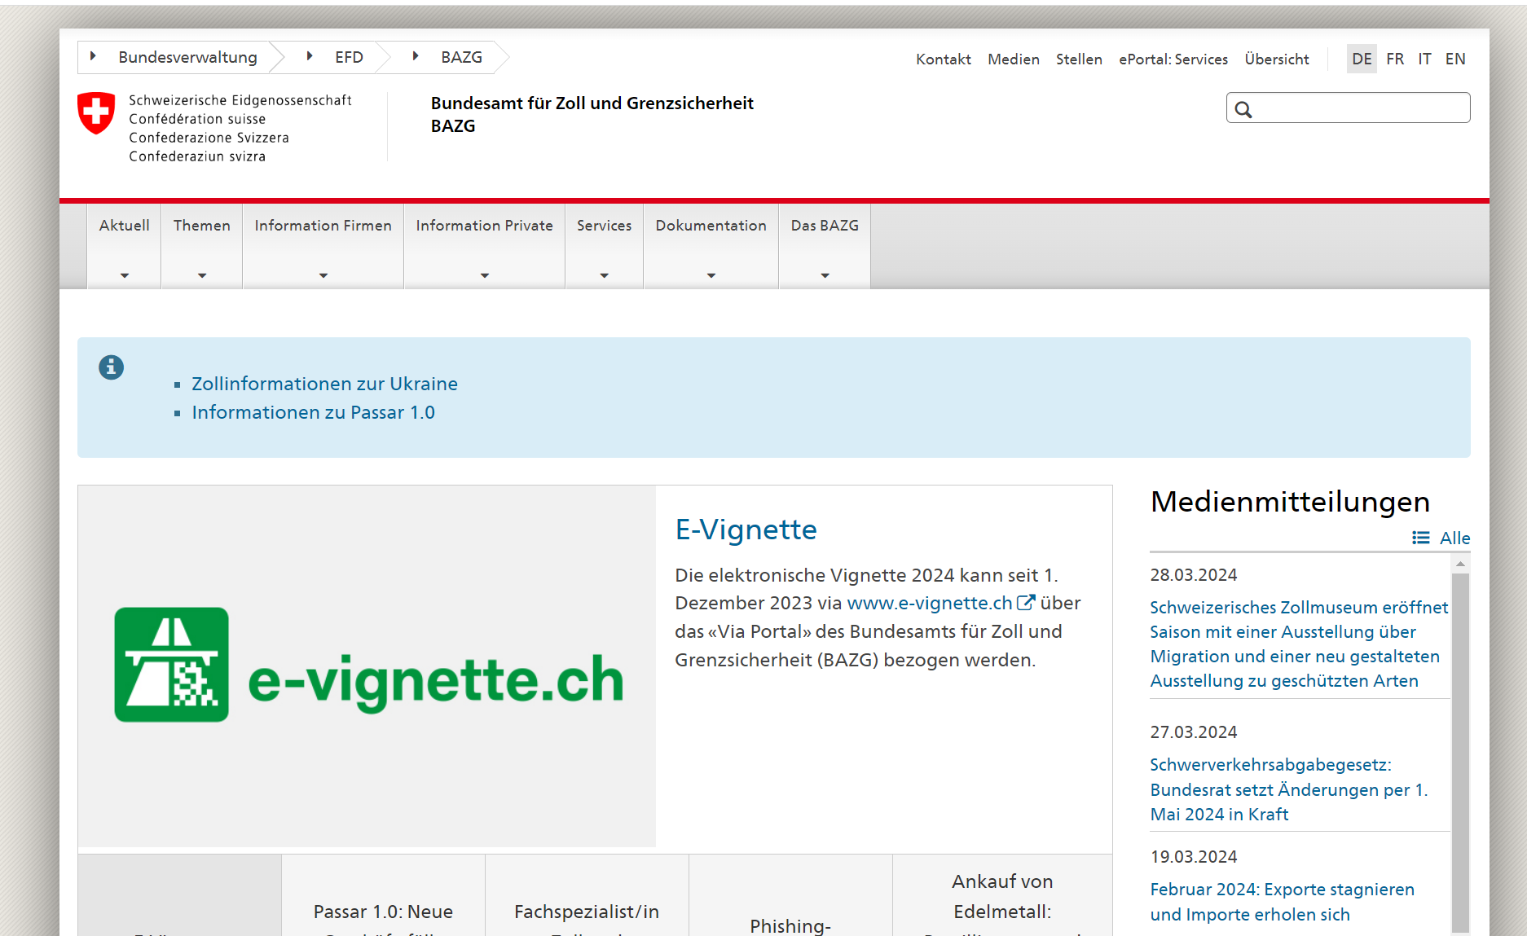The width and height of the screenshot is (1527, 936).
Task: Select DE language option
Action: [x=1362, y=59]
